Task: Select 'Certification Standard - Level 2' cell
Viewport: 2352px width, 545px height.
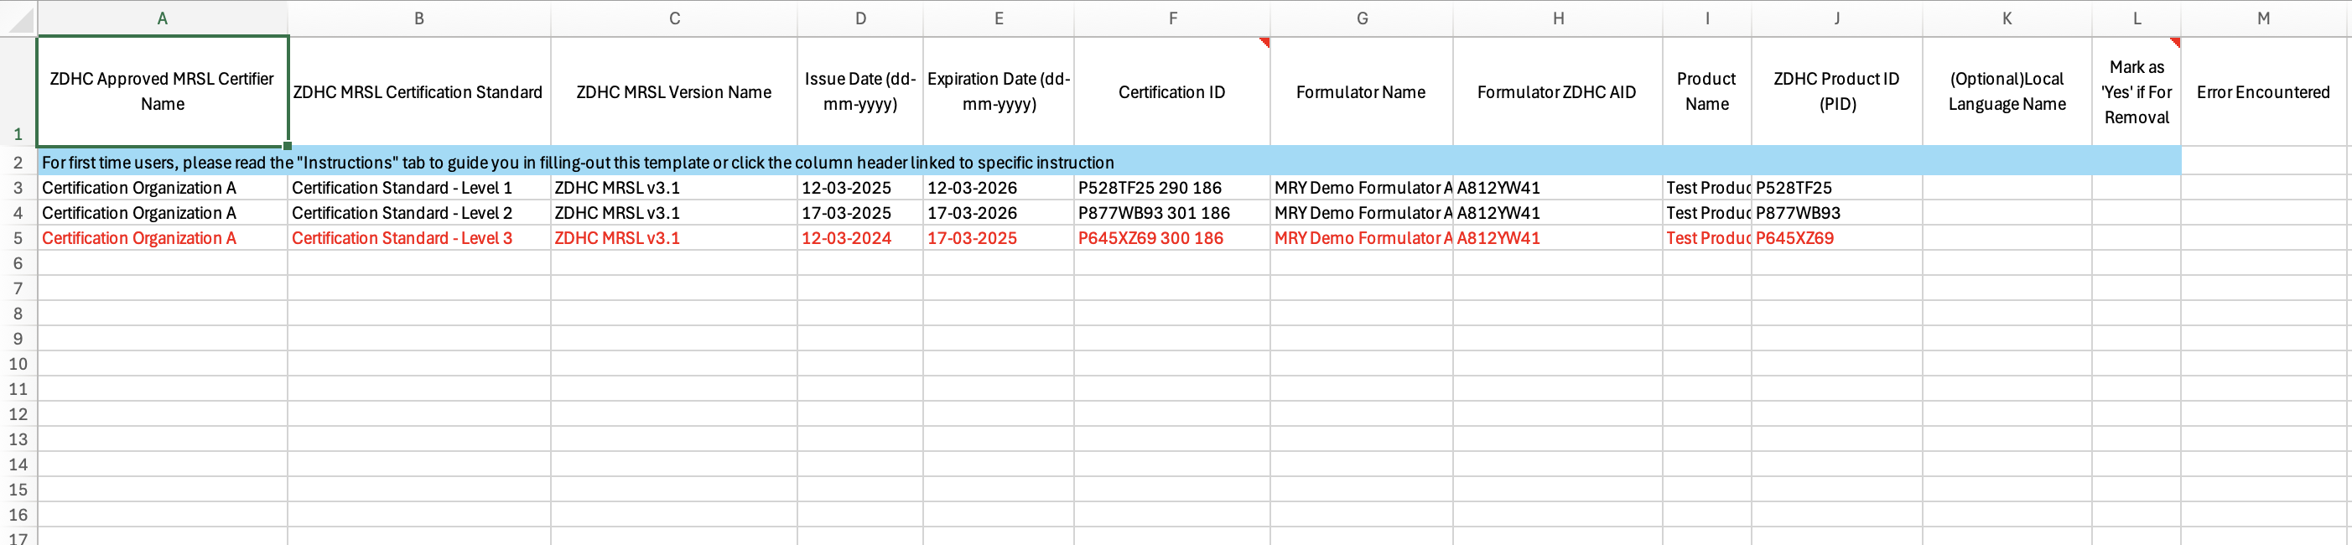Action: pos(419,213)
